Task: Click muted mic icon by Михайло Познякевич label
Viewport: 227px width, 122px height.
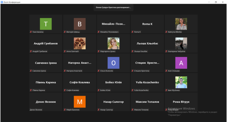Action: tap(98, 32)
